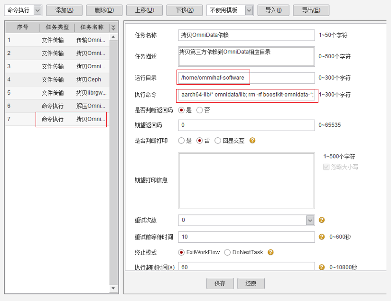The image size is (391, 301).
Task: Revert changes with 还原 button
Action: (251, 283)
